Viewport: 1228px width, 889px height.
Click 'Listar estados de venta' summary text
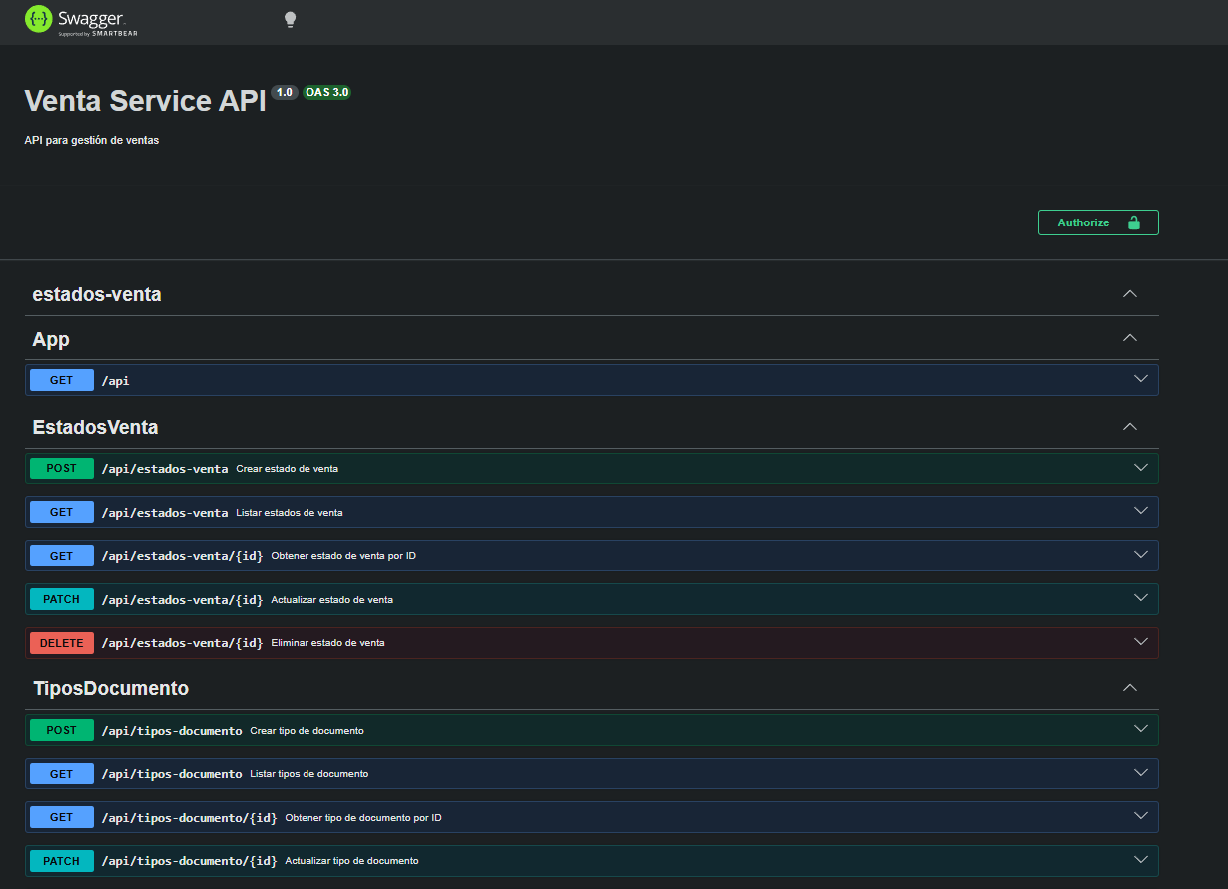(290, 513)
